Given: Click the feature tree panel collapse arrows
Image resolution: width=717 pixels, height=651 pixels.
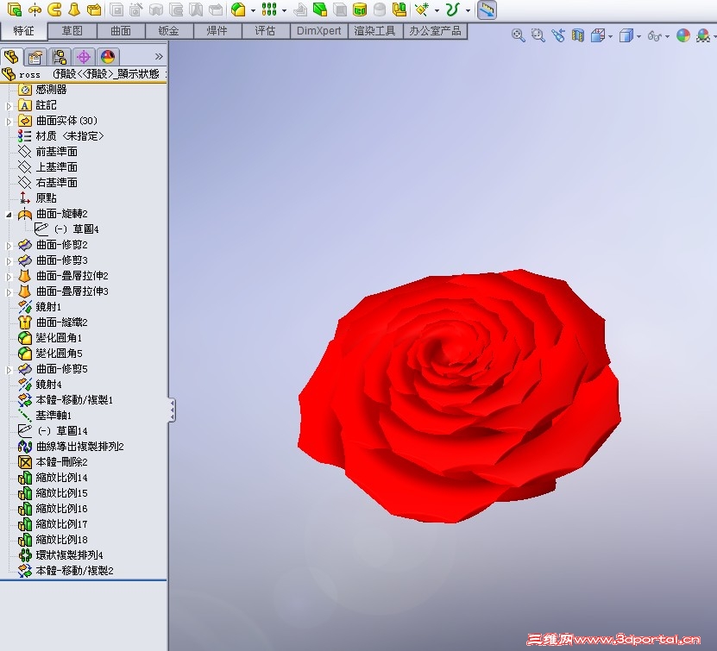Looking at the screenshot, I should [x=172, y=411].
